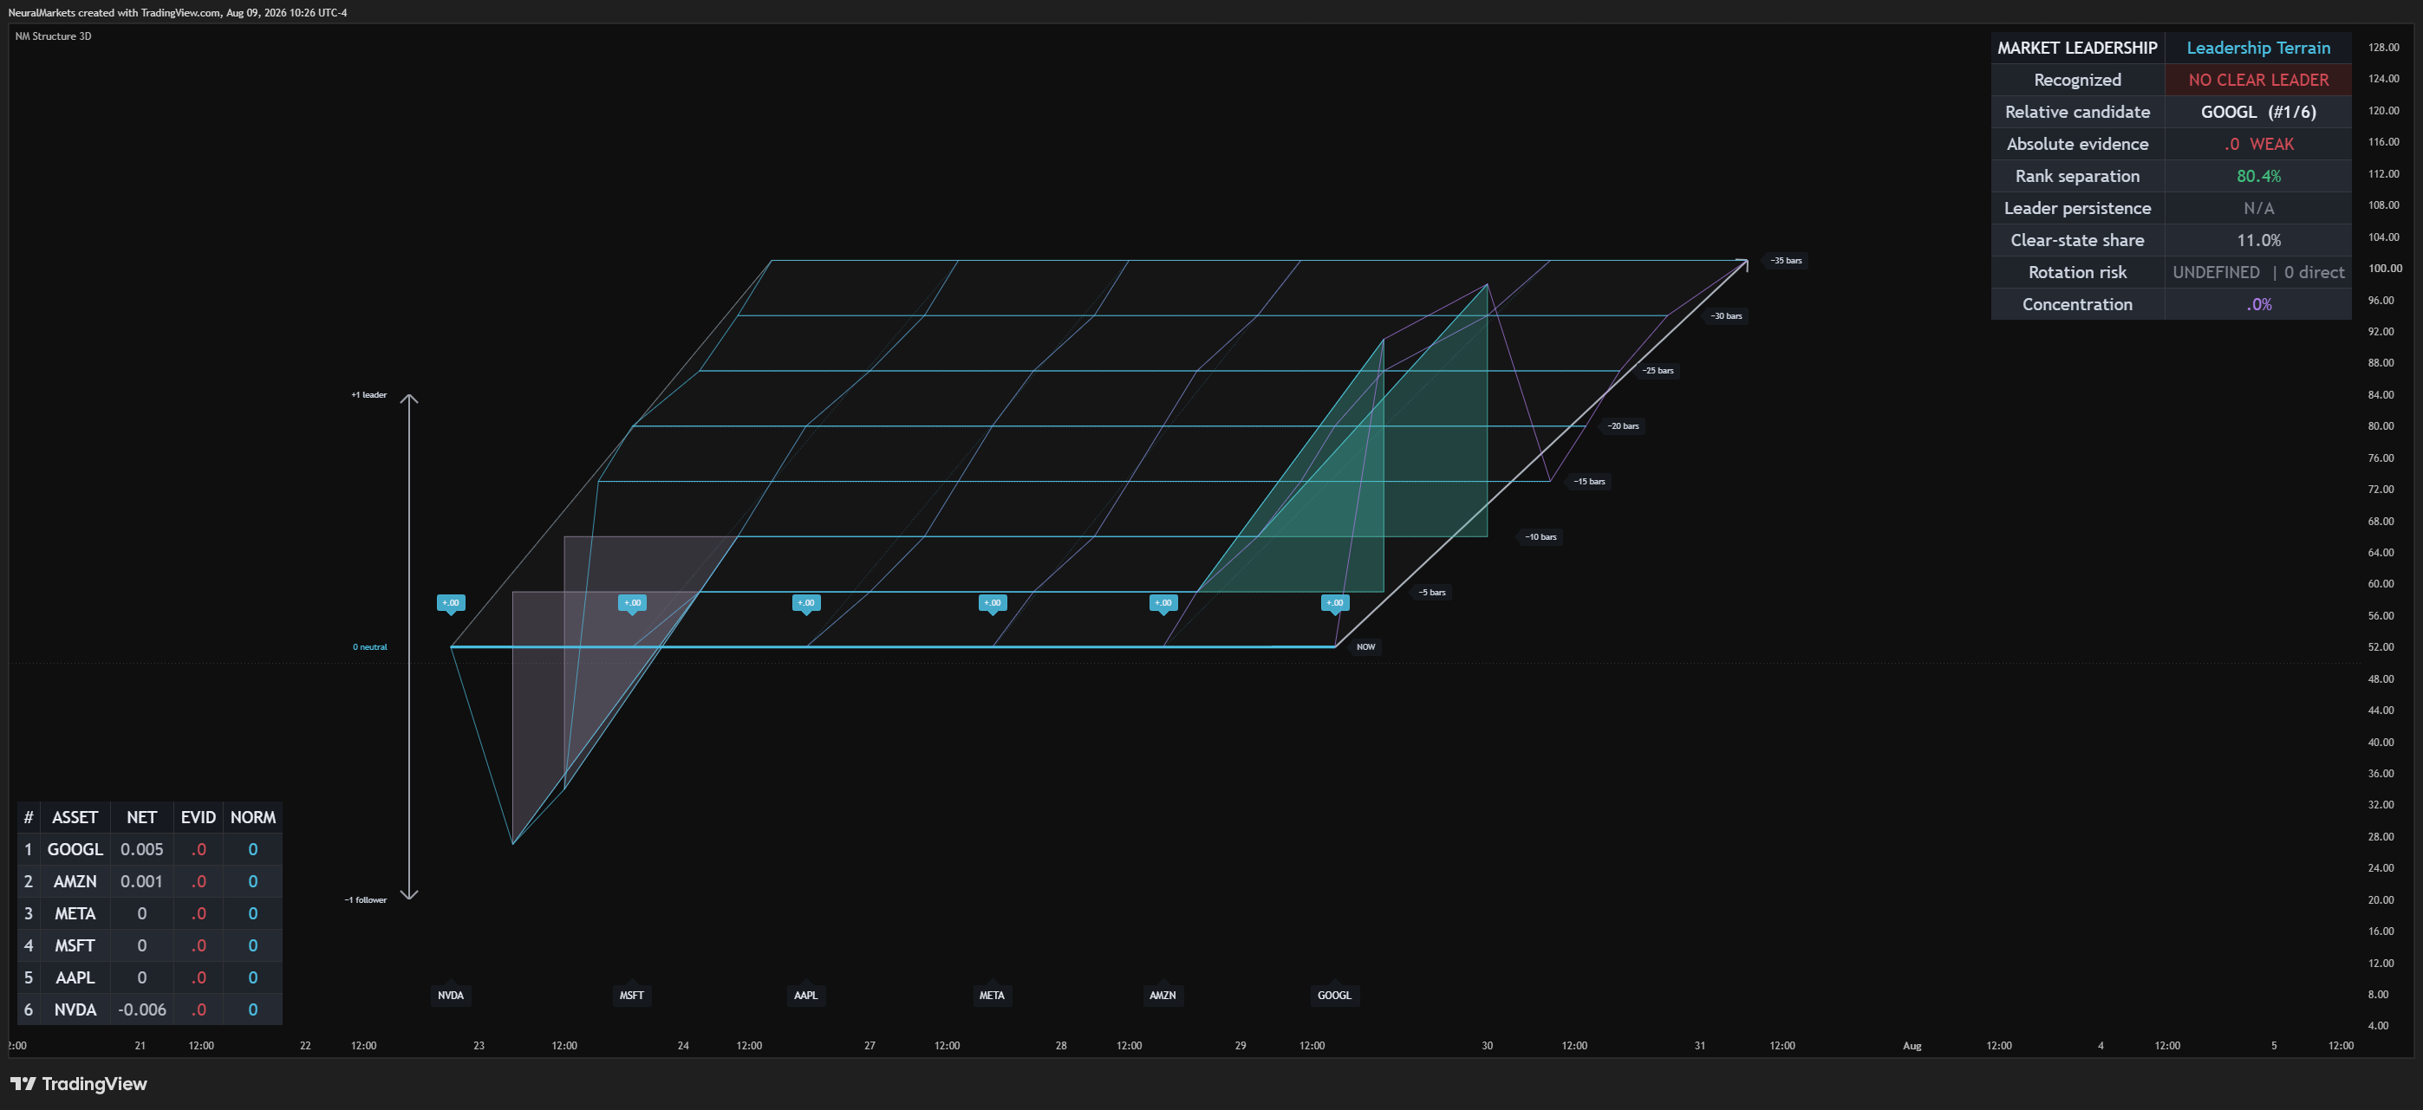Click the AMZN asset label under the chart
The image size is (2423, 1110).
coord(1163,995)
